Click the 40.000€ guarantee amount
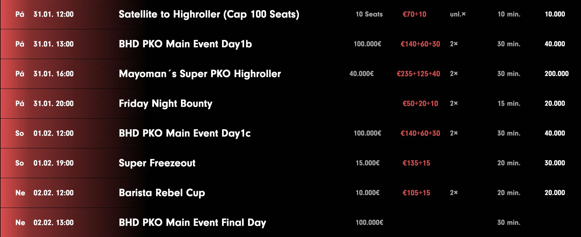 361,74
